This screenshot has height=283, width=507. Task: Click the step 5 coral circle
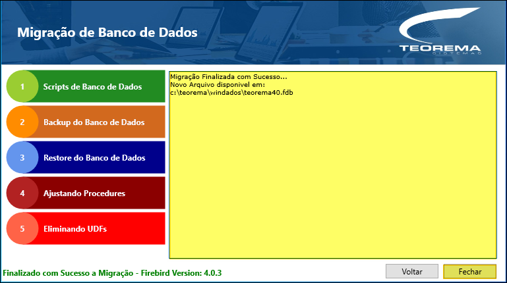pyautogui.click(x=22, y=228)
